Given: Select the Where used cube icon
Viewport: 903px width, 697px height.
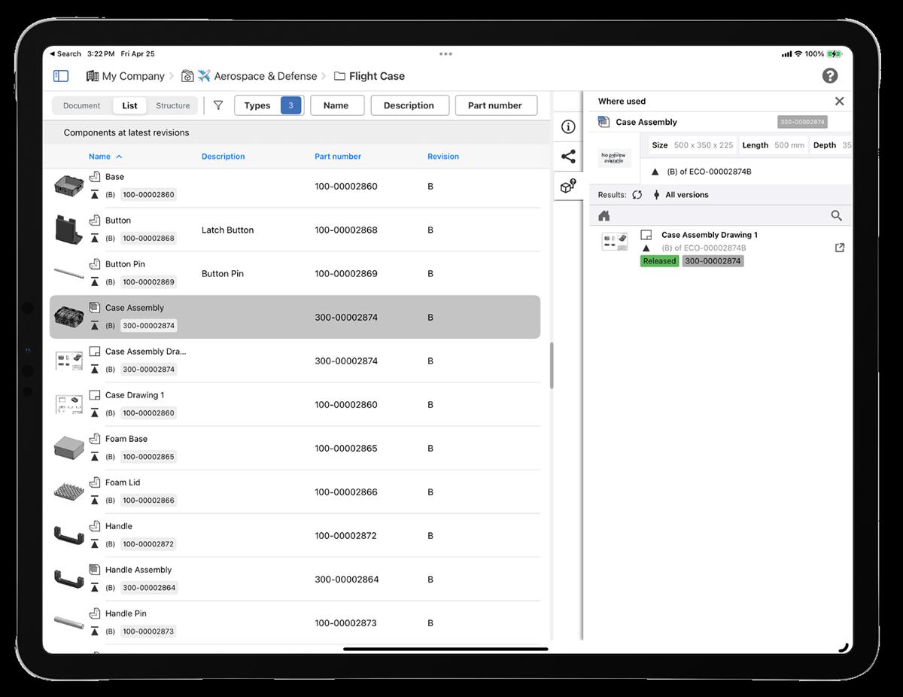Looking at the screenshot, I should [x=568, y=186].
